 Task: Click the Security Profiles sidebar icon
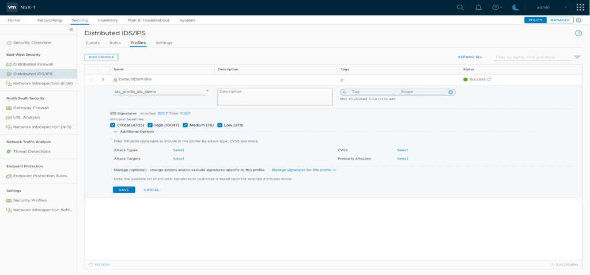pyautogui.click(x=9, y=200)
